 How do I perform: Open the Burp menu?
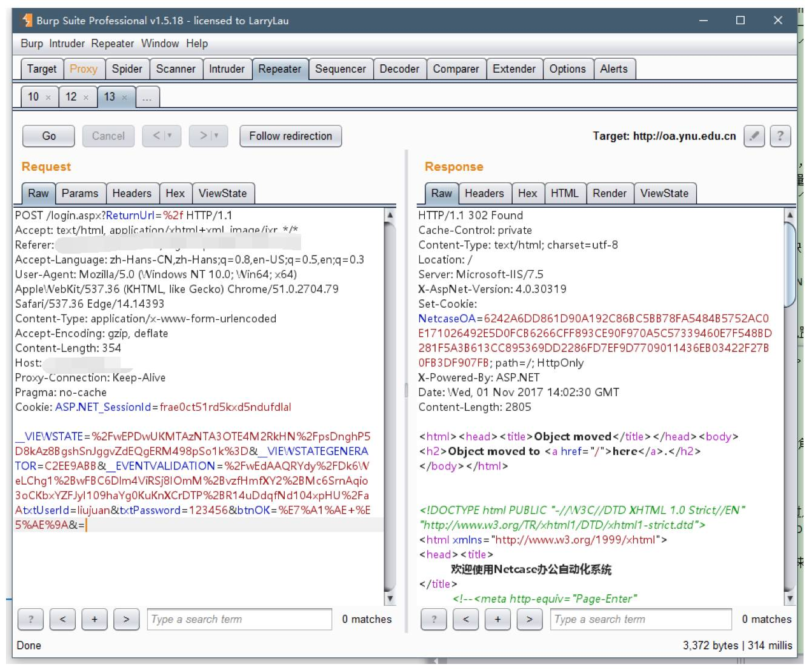pyautogui.click(x=32, y=44)
